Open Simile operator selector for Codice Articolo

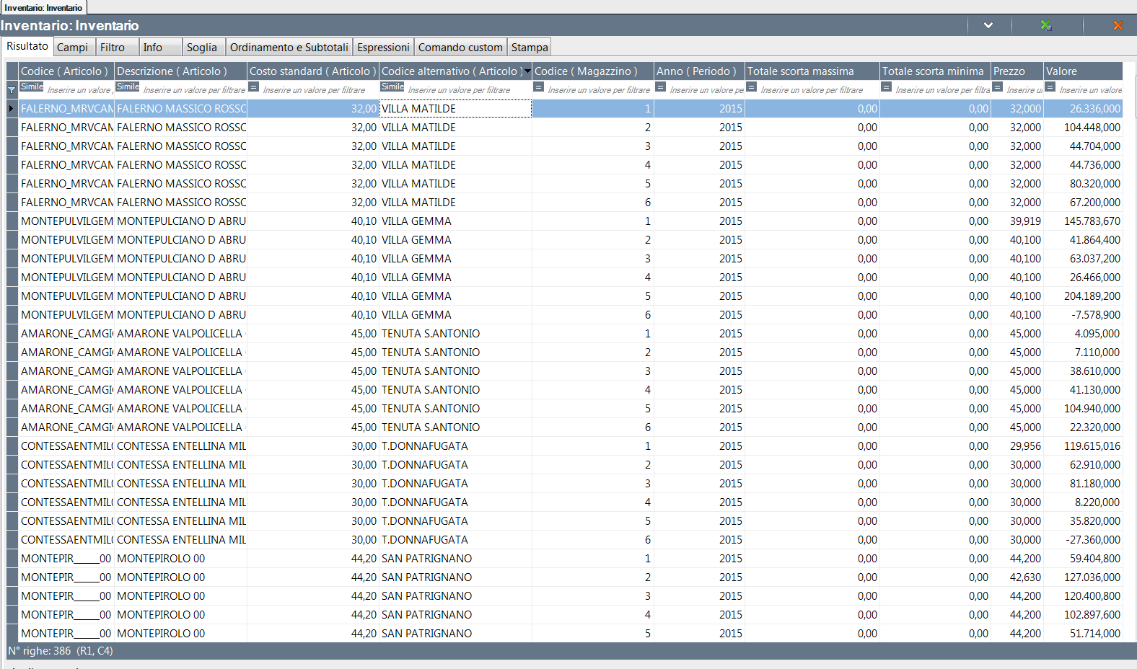click(x=32, y=87)
